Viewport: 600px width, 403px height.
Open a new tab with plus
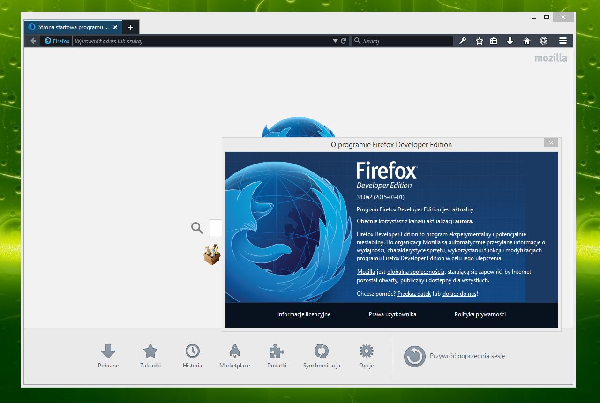131,27
